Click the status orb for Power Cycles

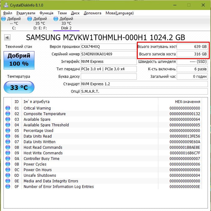tap(8, 164)
